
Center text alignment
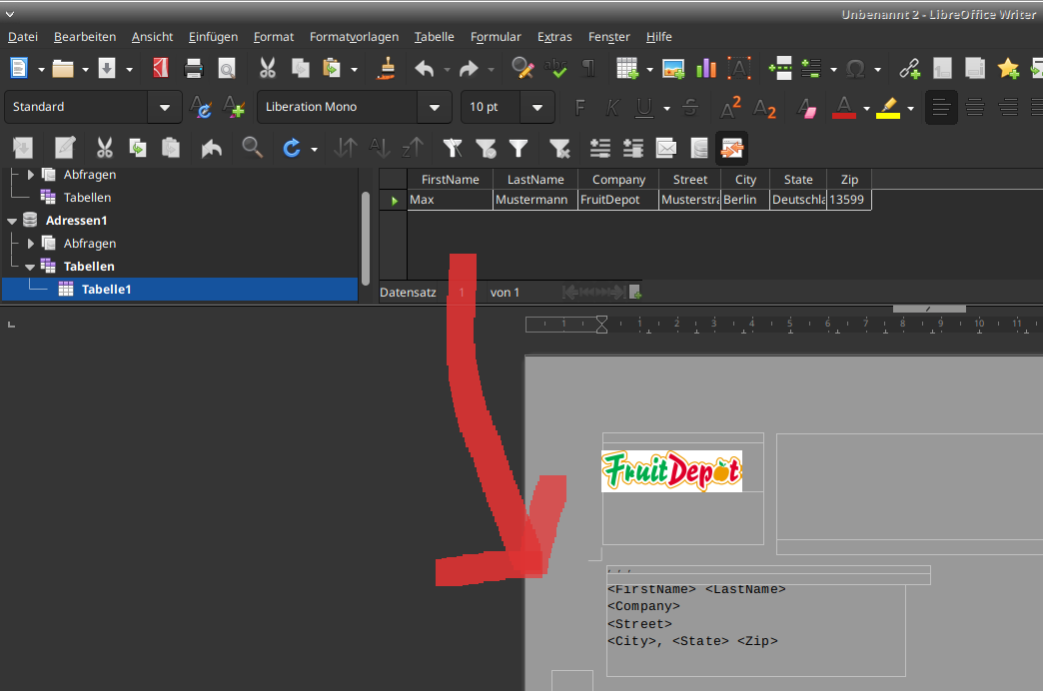tap(975, 107)
